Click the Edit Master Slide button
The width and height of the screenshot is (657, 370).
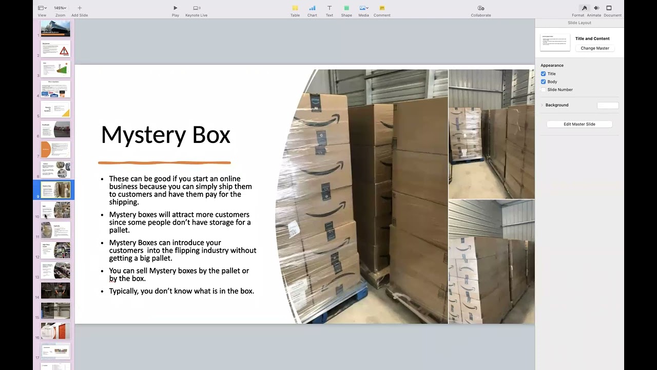tap(579, 124)
